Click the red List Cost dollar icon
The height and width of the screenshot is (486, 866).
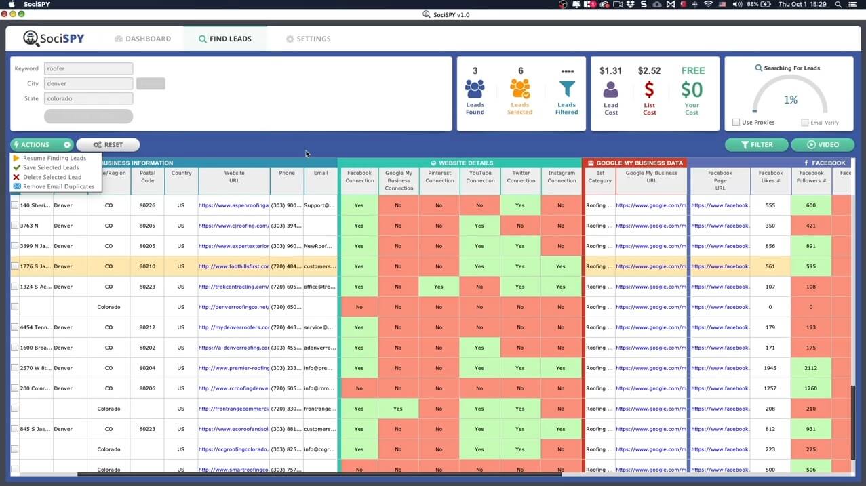click(649, 89)
